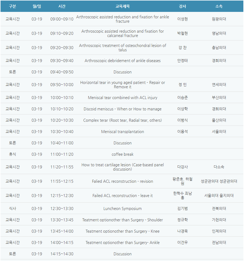
Task: Click lecturer name 박철현
Action: pos(183,33)
